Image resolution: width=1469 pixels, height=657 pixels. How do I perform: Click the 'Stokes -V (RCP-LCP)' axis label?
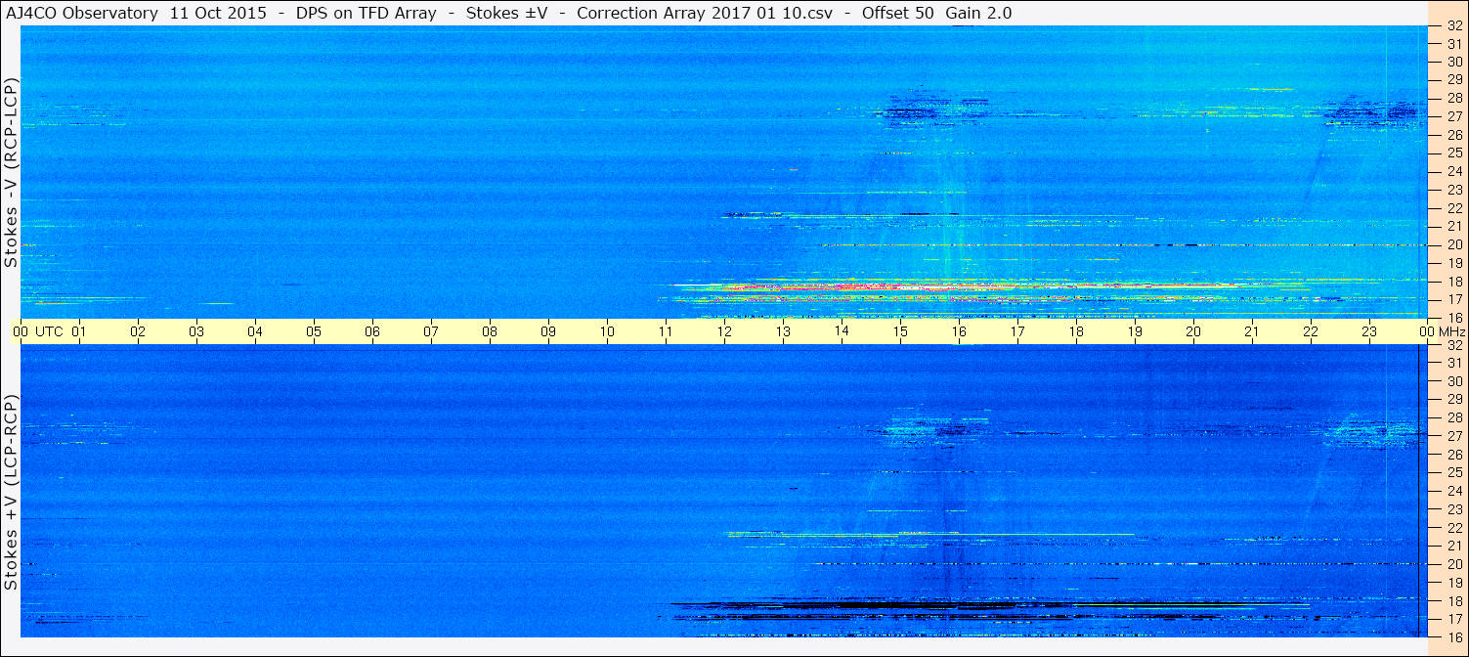coord(11,173)
